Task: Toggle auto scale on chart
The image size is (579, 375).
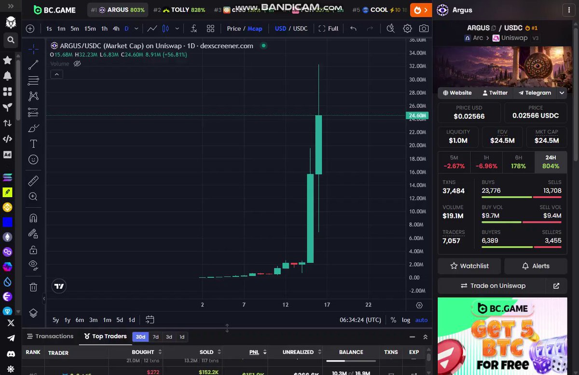Action: 421,320
